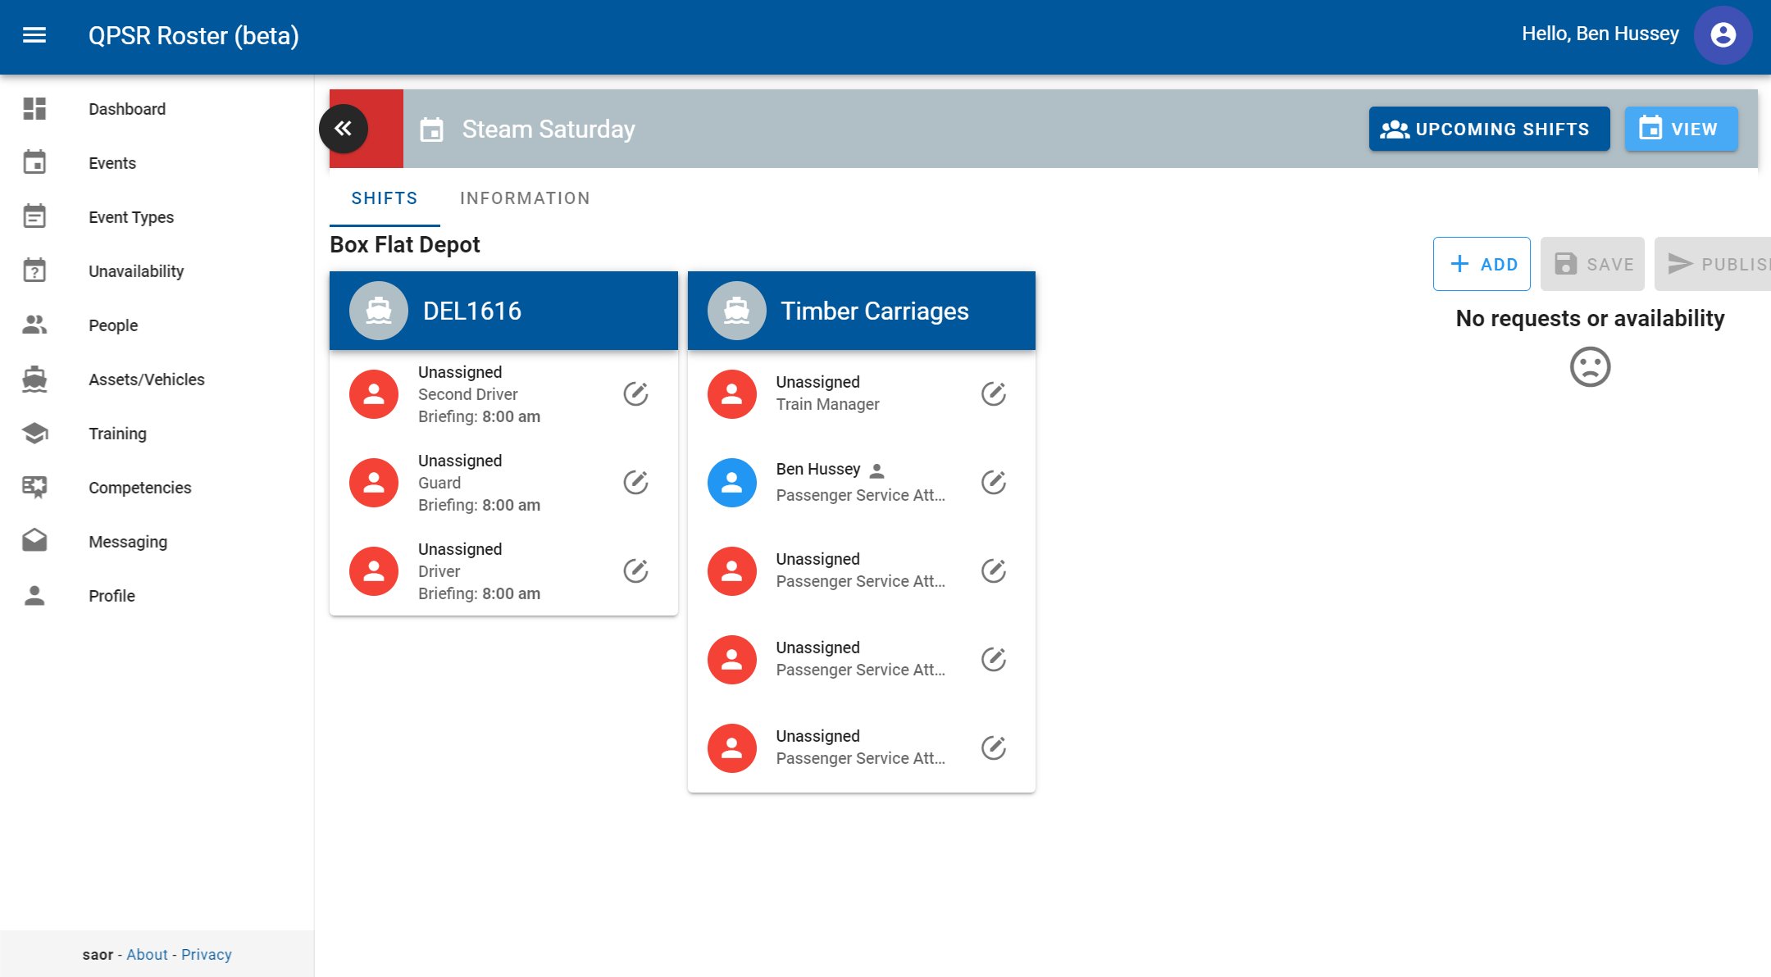
Task: Open the Messaging envelope icon
Action: [x=34, y=541]
